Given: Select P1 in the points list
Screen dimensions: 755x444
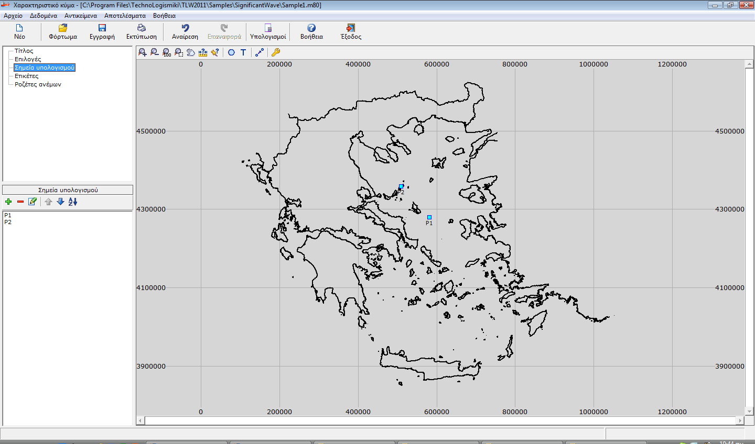Looking at the screenshot, I should click(8, 215).
